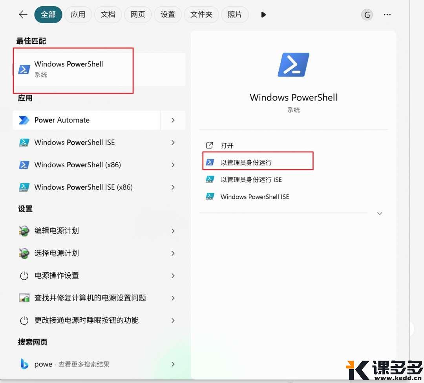Switch to the 文件夹 filter tab
Image resolution: width=424 pixels, height=383 pixels.
[x=201, y=15]
